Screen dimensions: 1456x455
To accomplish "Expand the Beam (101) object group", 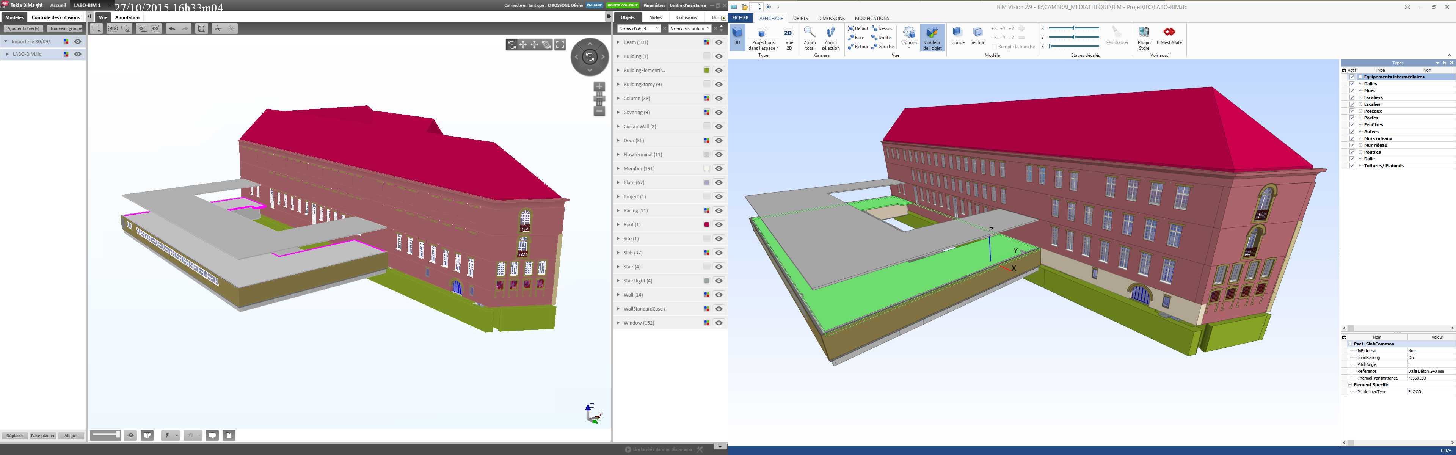I will pos(618,42).
